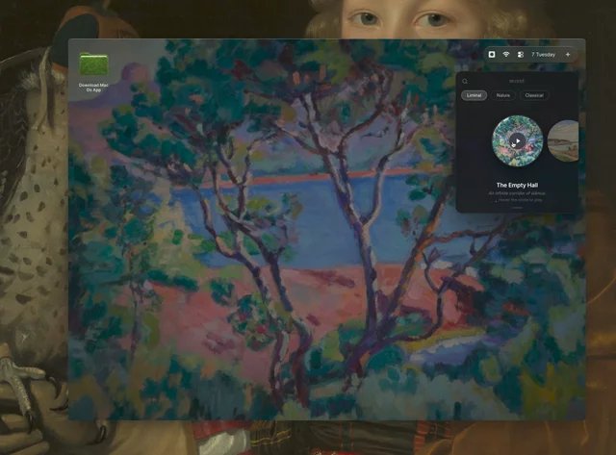Click the plus icon in top bar

click(x=568, y=55)
